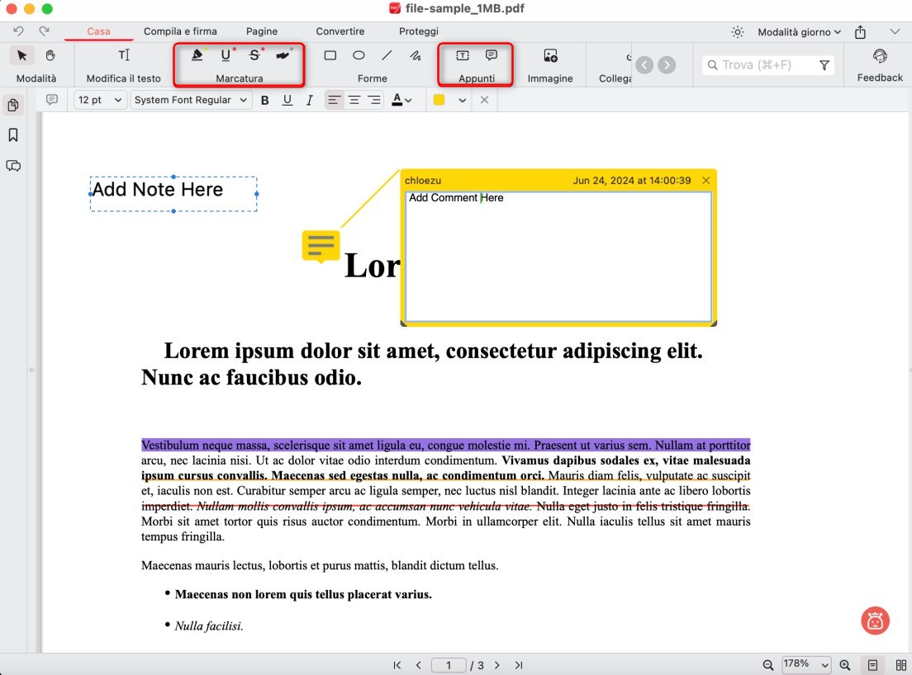Close the chloezu comment popup
912x675 pixels.
[x=706, y=180]
